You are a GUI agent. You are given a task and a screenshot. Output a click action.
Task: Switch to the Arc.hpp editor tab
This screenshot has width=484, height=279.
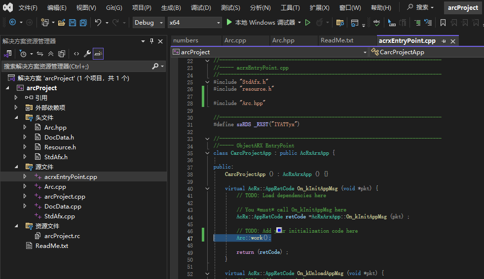point(283,40)
